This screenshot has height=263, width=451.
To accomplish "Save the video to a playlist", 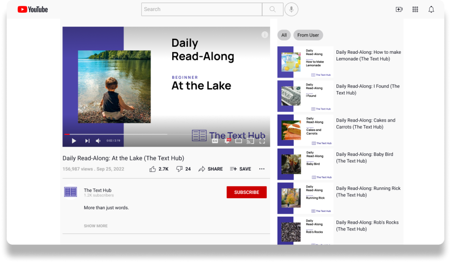I will [240, 169].
